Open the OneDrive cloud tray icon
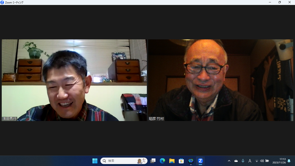The width and height of the screenshot is (295, 166). pyautogui.click(x=236, y=161)
